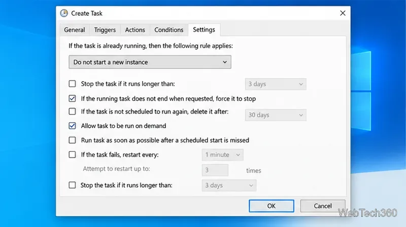Expand the top '3 days' duration dropdown

pyautogui.click(x=276, y=84)
